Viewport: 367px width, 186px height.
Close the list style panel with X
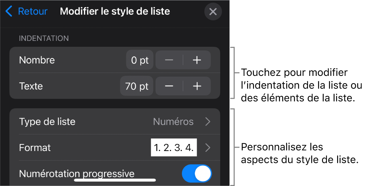tap(213, 12)
